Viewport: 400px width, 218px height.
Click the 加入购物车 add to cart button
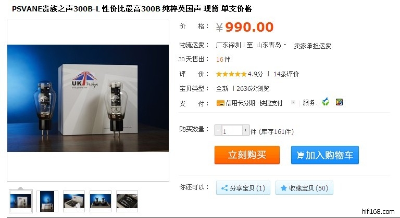pos(325,155)
